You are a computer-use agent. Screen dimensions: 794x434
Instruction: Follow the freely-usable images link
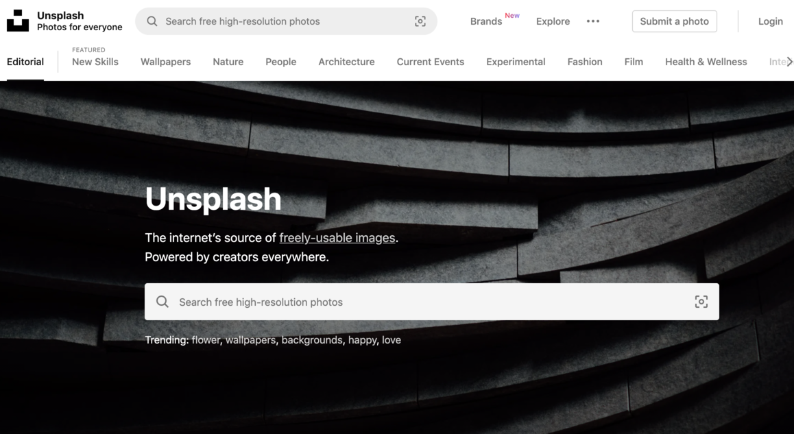pos(337,238)
